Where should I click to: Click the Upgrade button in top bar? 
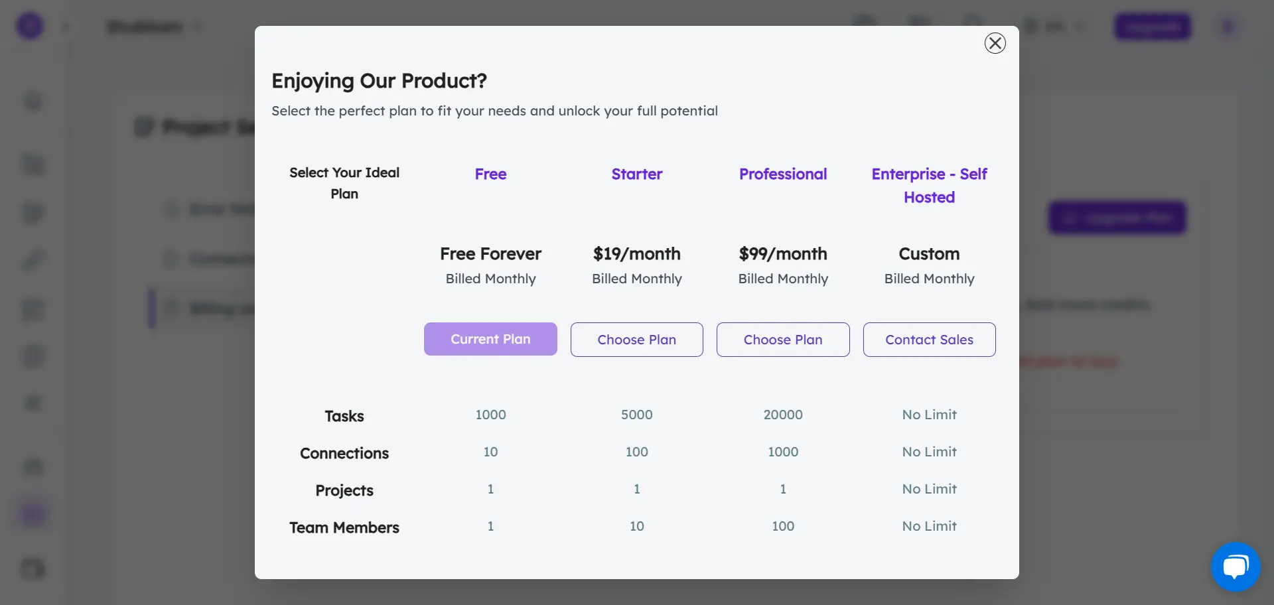(x=1153, y=27)
